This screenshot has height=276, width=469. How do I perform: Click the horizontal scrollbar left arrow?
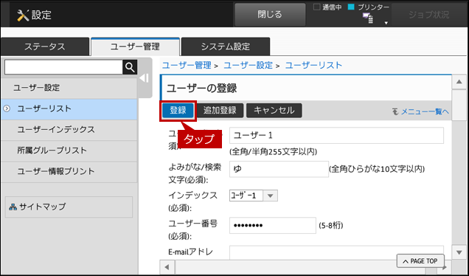coord(167,267)
